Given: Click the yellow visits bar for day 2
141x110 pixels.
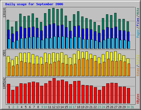Looking at the screenshot, I should coord(12,63).
